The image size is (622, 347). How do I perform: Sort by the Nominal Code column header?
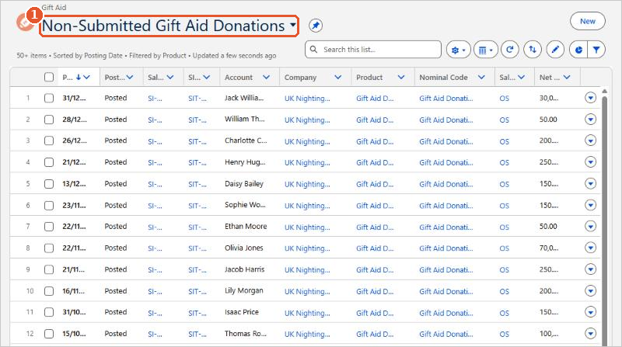coord(443,78)
